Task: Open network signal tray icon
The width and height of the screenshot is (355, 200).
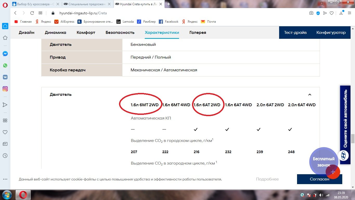Action: (x=327, y=195)
